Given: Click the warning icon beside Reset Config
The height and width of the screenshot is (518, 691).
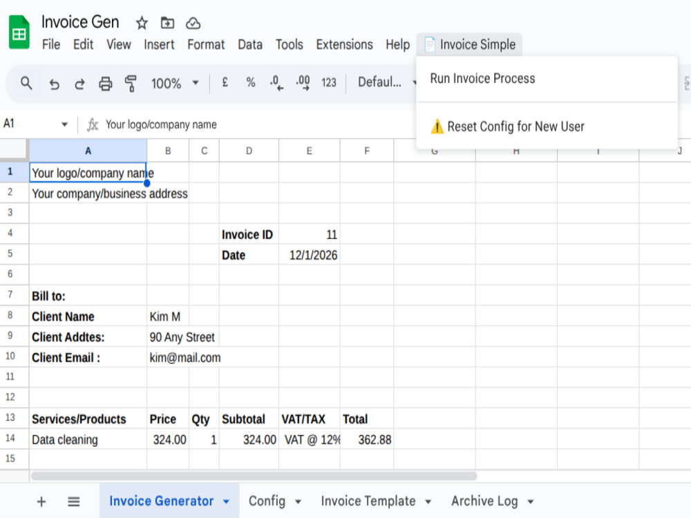Looking at the screenshot, I should pos(437,126).
